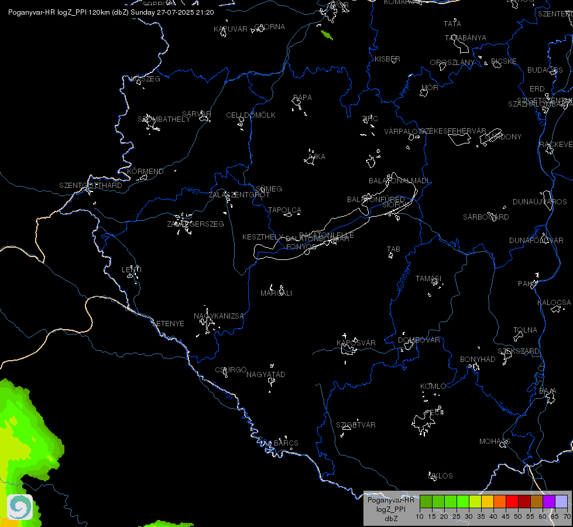Select the orange 40-45 dBZ legend swatch
Image resolution: width=573 pixels, height=527 pixels.
point(500,501)
